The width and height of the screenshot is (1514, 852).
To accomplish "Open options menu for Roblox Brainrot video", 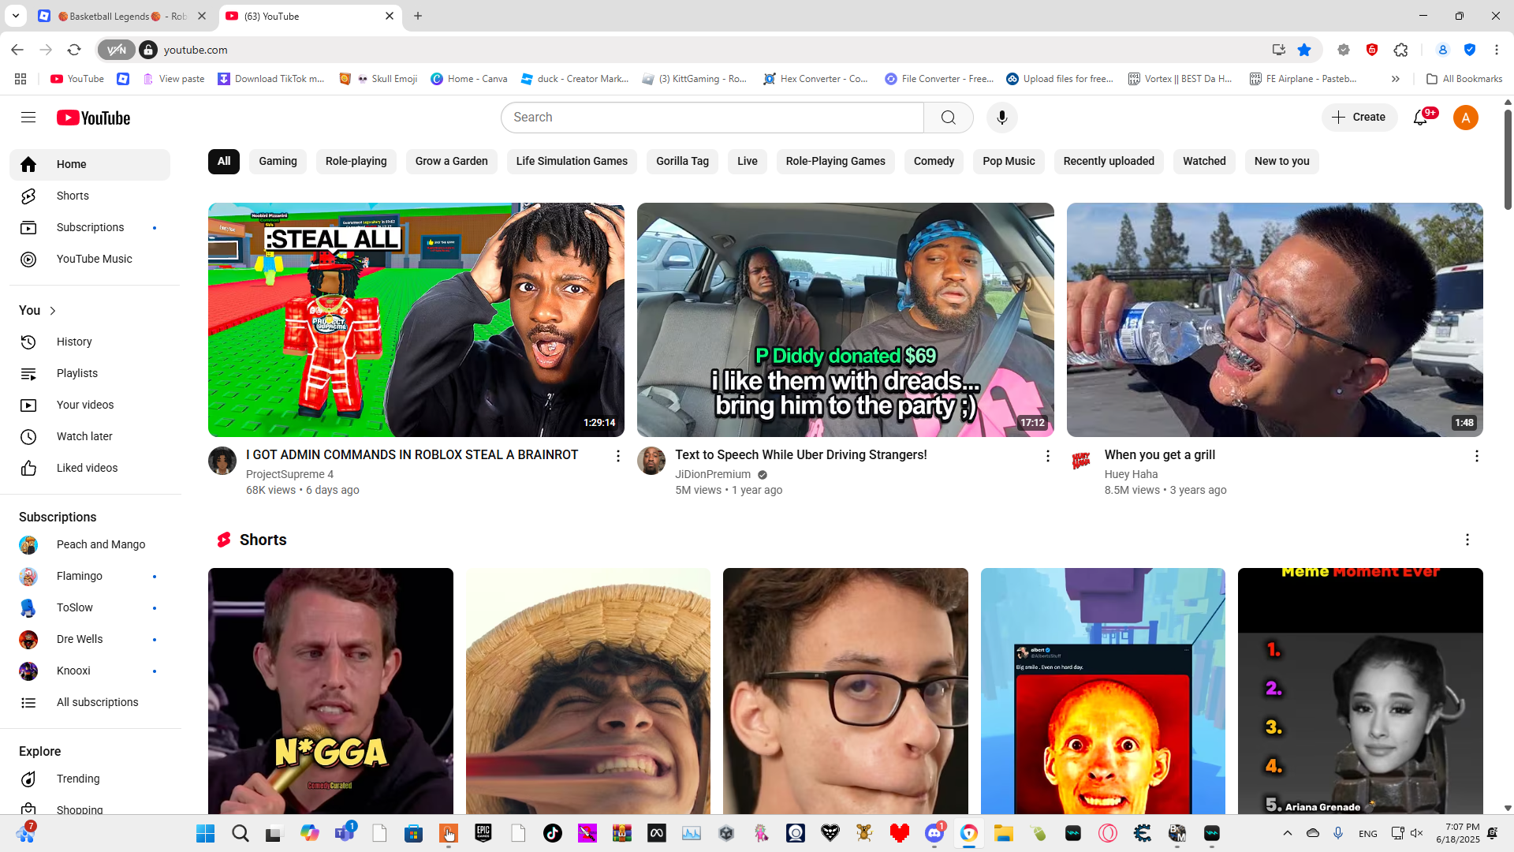I will click(x=618, y=456).
